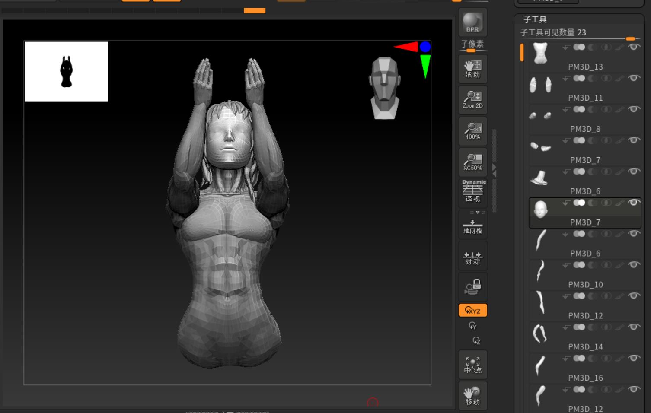The image size is (651, 413).
Task: Select the PM3D_16 subtool label
Action: [585, 378]
